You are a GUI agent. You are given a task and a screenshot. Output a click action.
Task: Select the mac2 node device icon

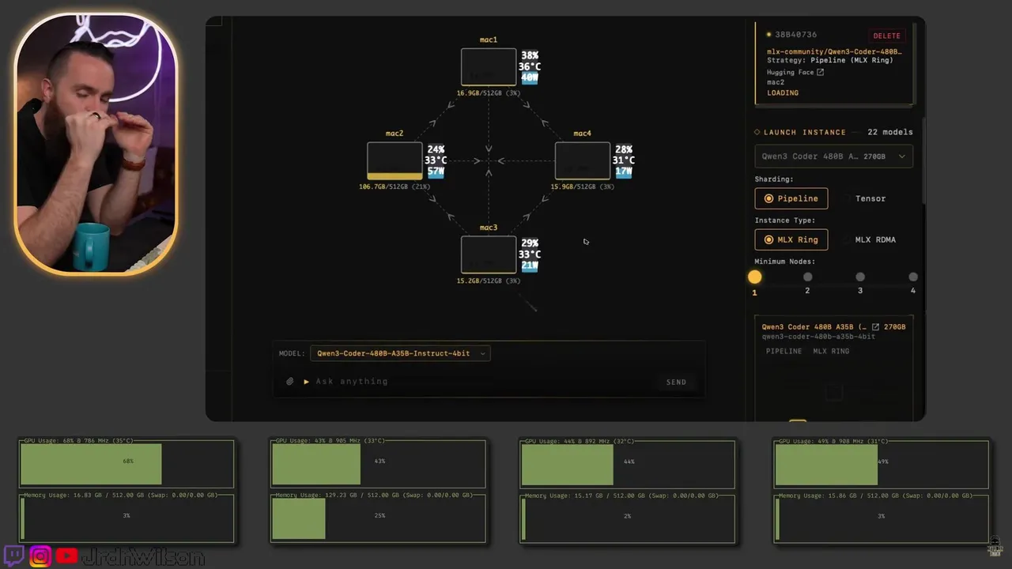point(395,160)
